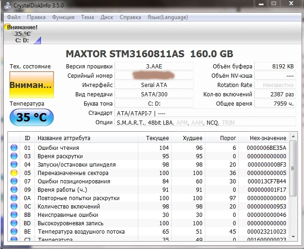Click the status orb for Повторные попытки раскрутки

[x=14, y=198]
